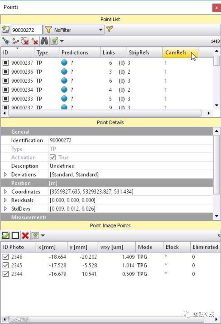Click the green check-all image points icon
The image size is (221, 324).
6,235
